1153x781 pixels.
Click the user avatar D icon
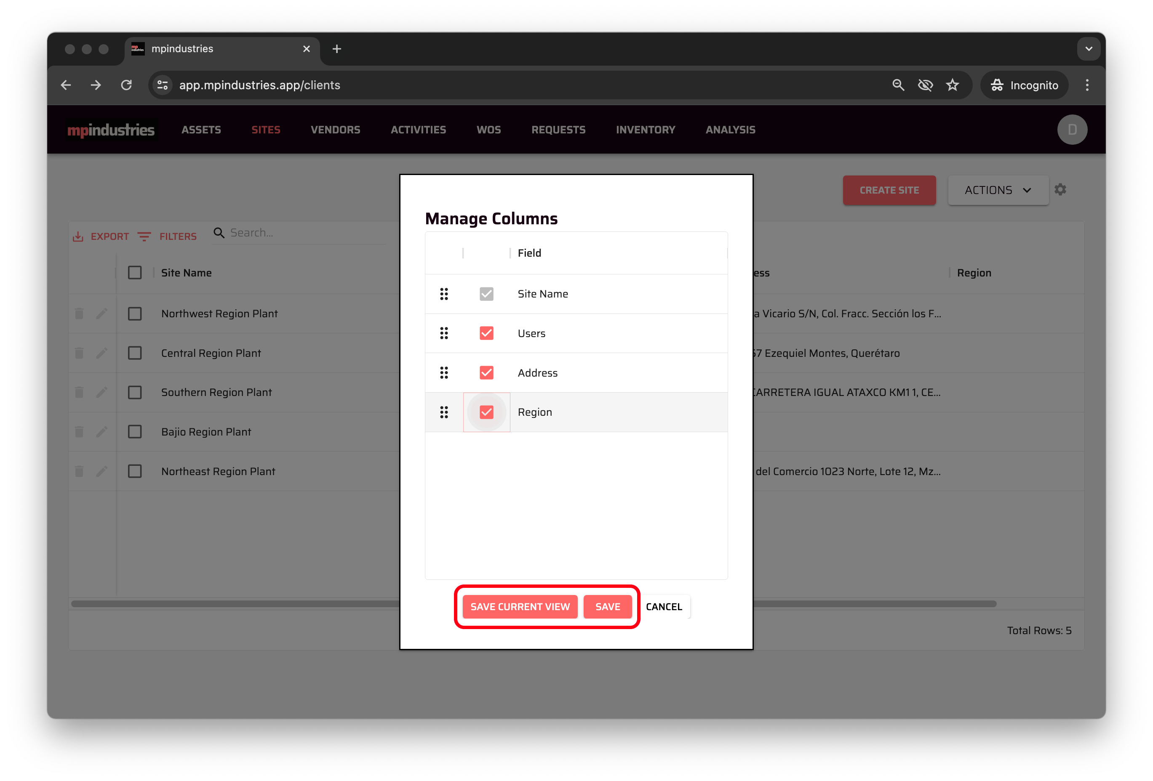point(1072,130)
